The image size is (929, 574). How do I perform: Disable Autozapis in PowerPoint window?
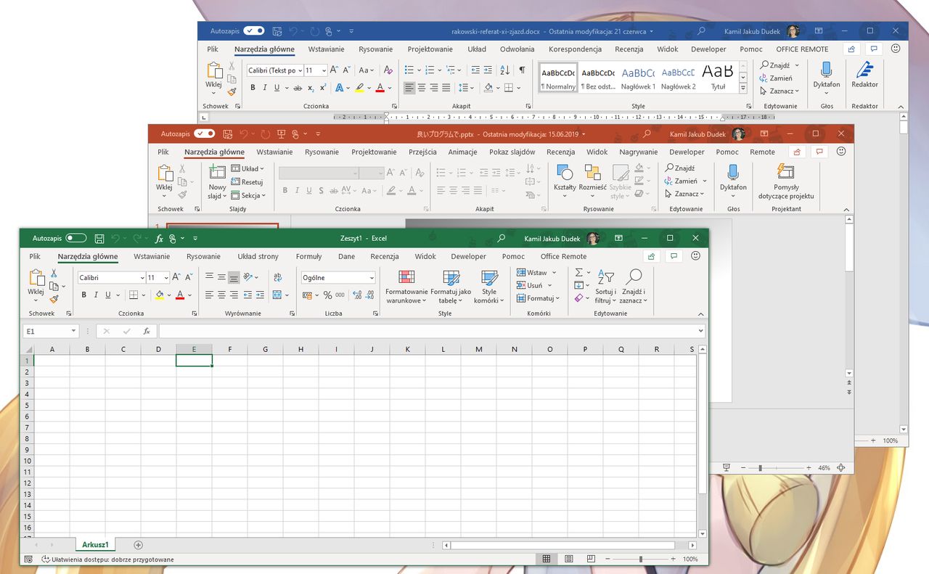tap(205, 134)
